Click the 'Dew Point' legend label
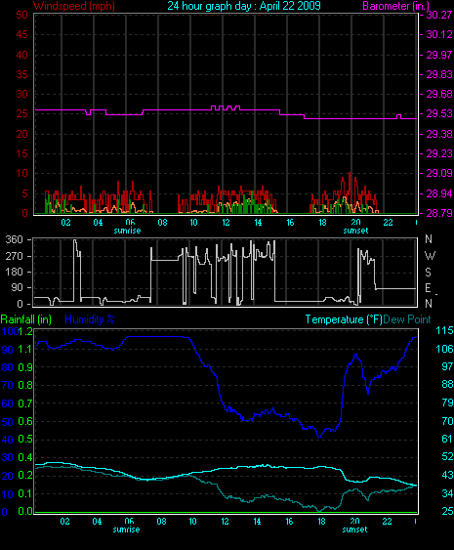Screen dimensions: 454x550 407,319
